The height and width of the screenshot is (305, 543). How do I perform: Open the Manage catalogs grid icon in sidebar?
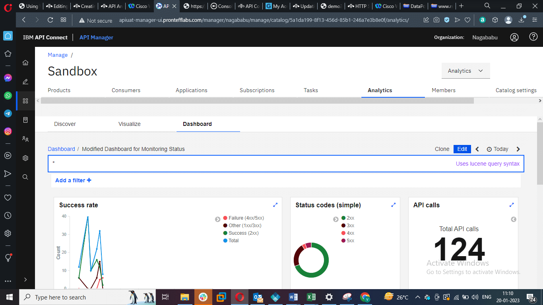[x=25, y=101]
